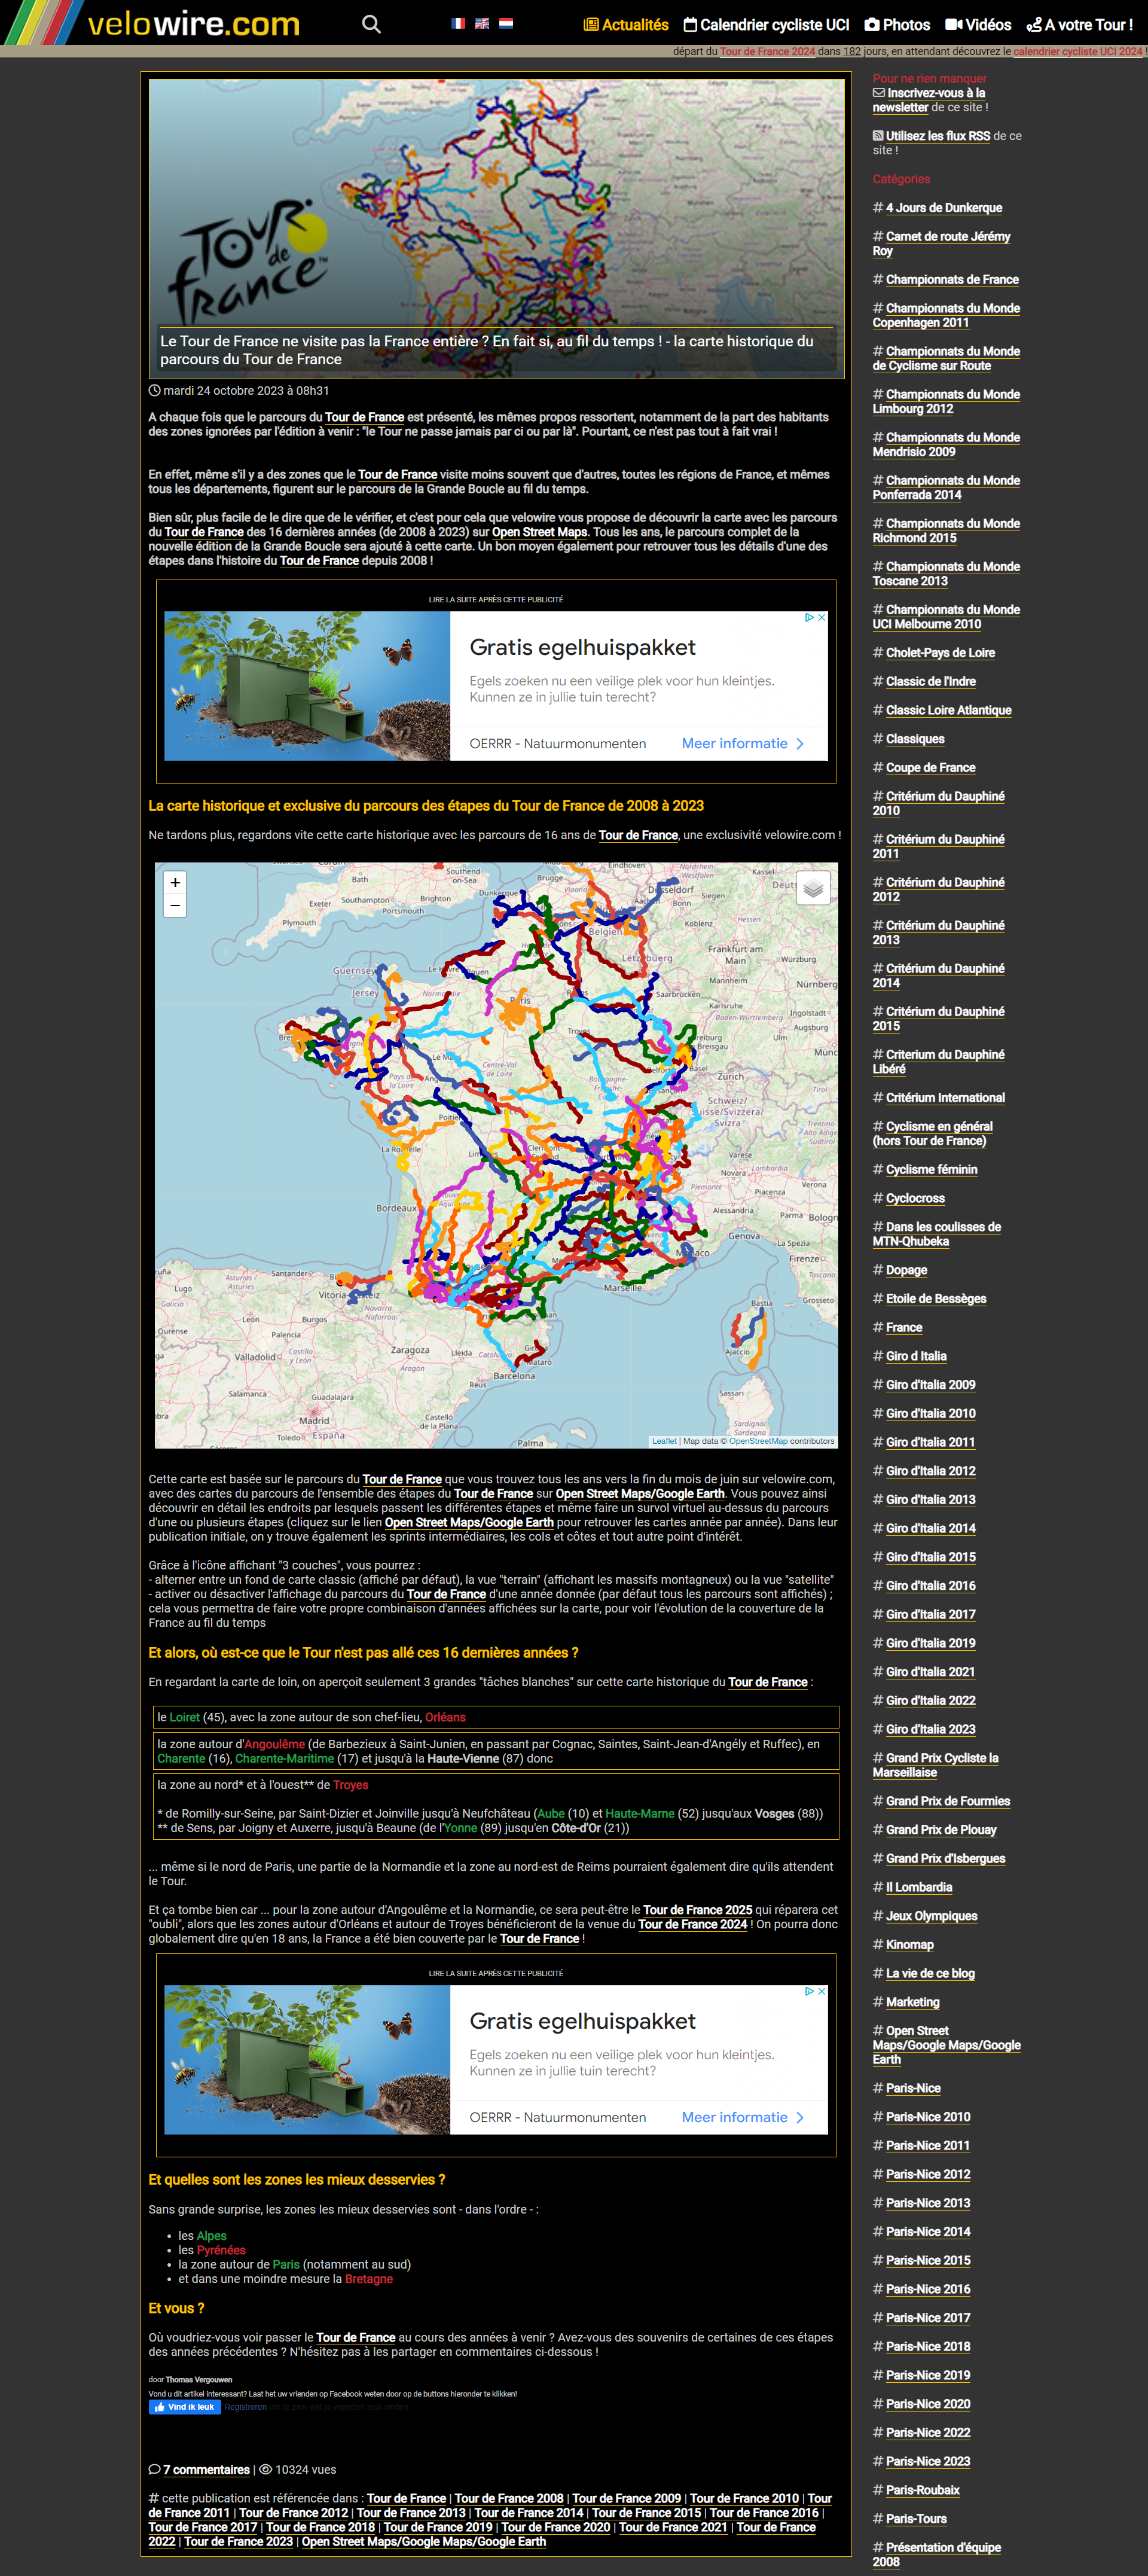
Task: Open Il Lombardia category
Action: [x=919, y=1888]
